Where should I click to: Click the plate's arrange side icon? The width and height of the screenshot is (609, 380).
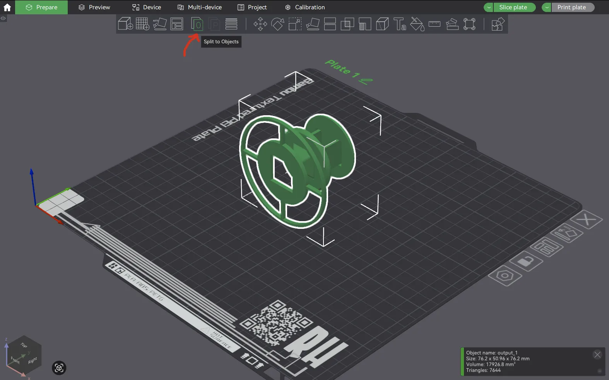click(x=546, y=247)
